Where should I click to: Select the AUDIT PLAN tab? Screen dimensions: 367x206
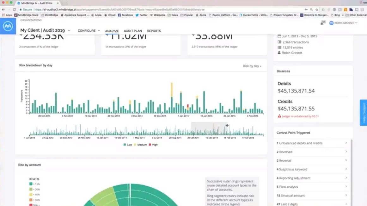pyautogui.click(x=133, y=31)
